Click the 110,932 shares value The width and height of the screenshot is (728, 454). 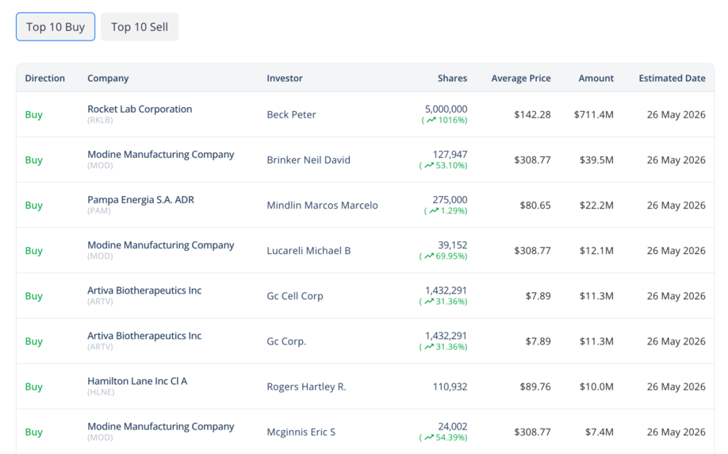450,387
